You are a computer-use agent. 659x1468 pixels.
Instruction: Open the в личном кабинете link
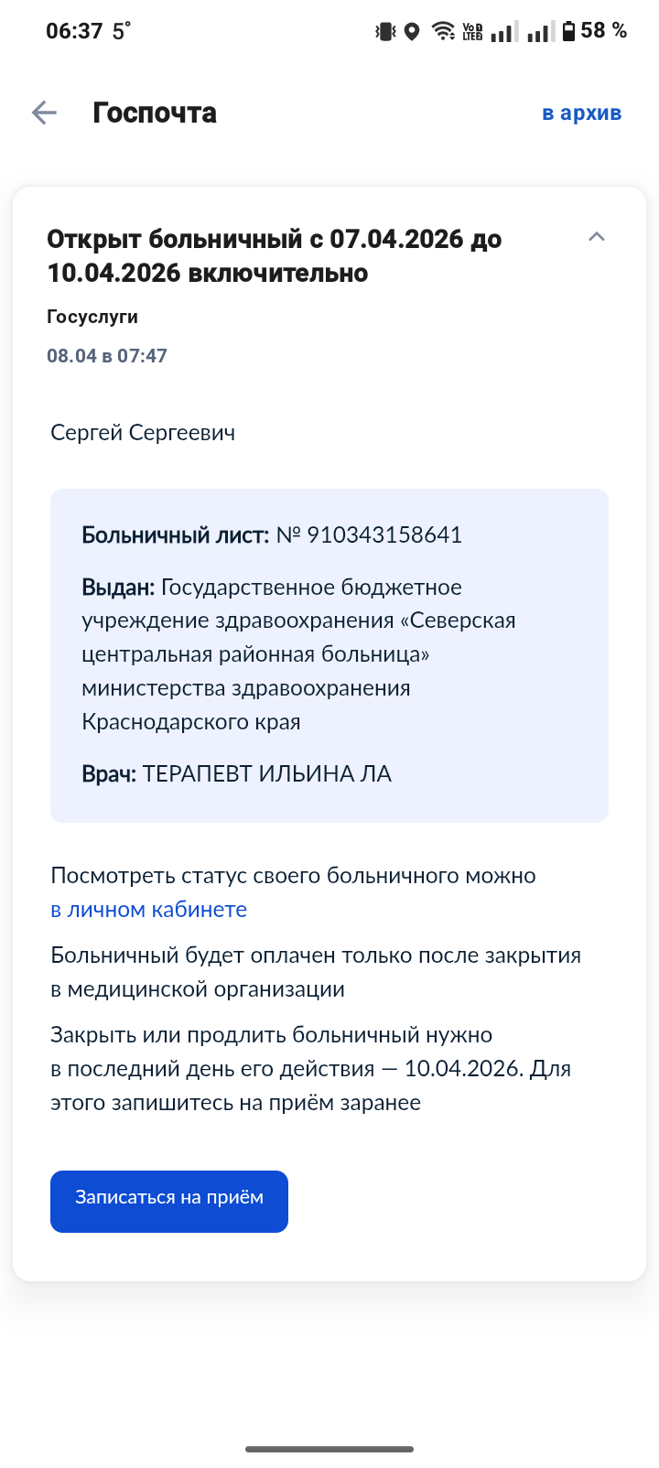point(148,910)
